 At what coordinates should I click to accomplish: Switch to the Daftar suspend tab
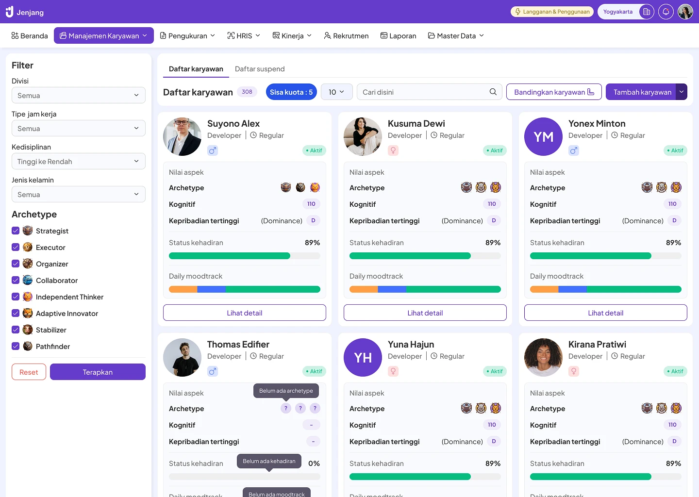tap(260, 69)
